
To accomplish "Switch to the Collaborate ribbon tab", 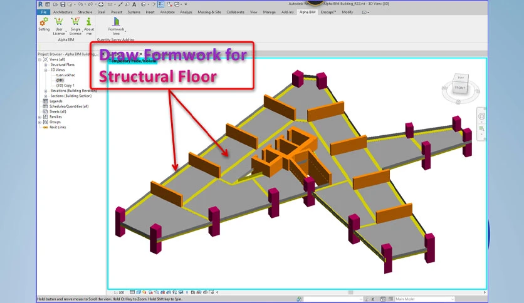I will click(235, 12).
